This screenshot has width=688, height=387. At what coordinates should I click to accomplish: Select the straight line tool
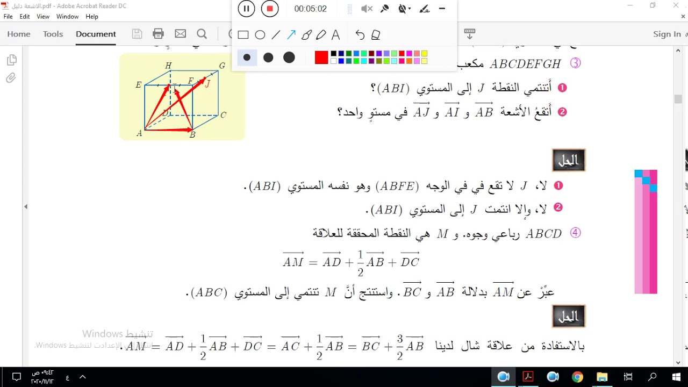pos(276,35)
